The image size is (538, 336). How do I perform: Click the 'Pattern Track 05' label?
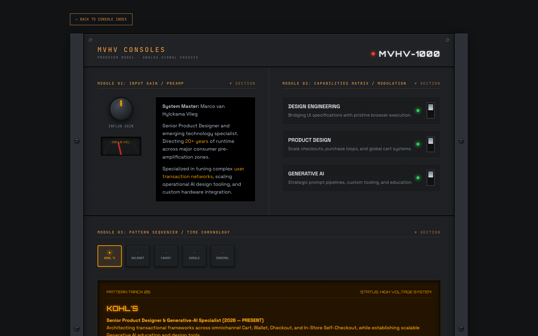coord(128,292)
